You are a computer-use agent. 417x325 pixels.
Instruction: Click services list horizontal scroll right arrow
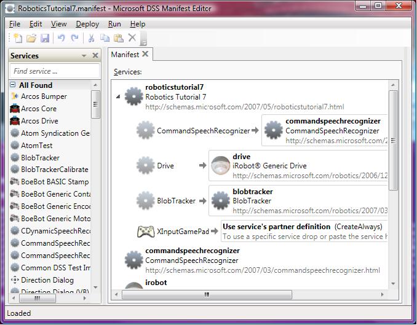tap(85, 298)
